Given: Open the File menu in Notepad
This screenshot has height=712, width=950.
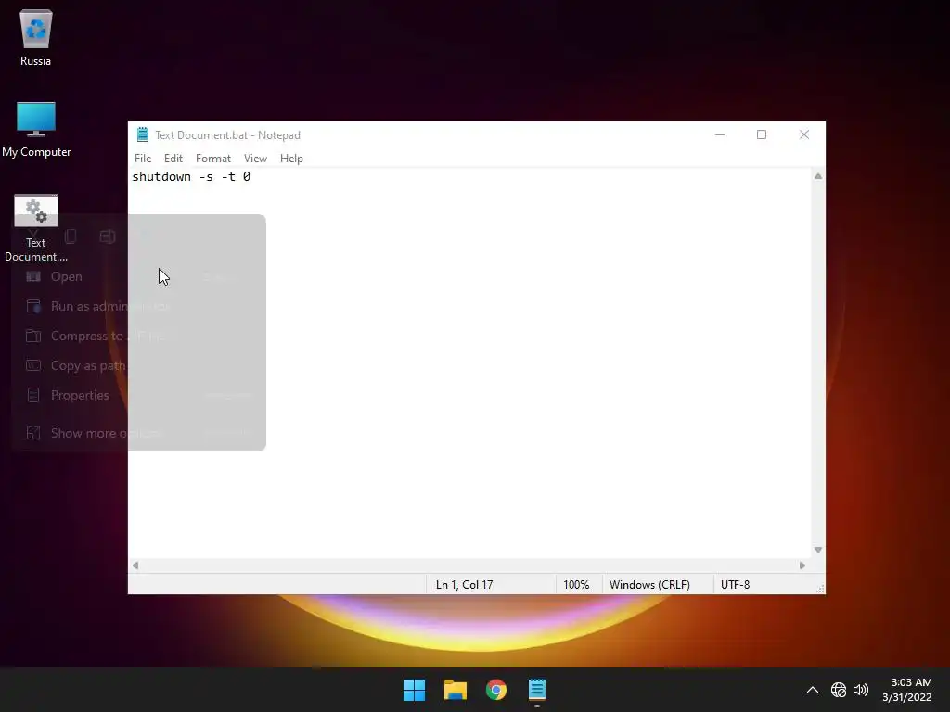Looking at the screenshot, I should coord(143,158).
